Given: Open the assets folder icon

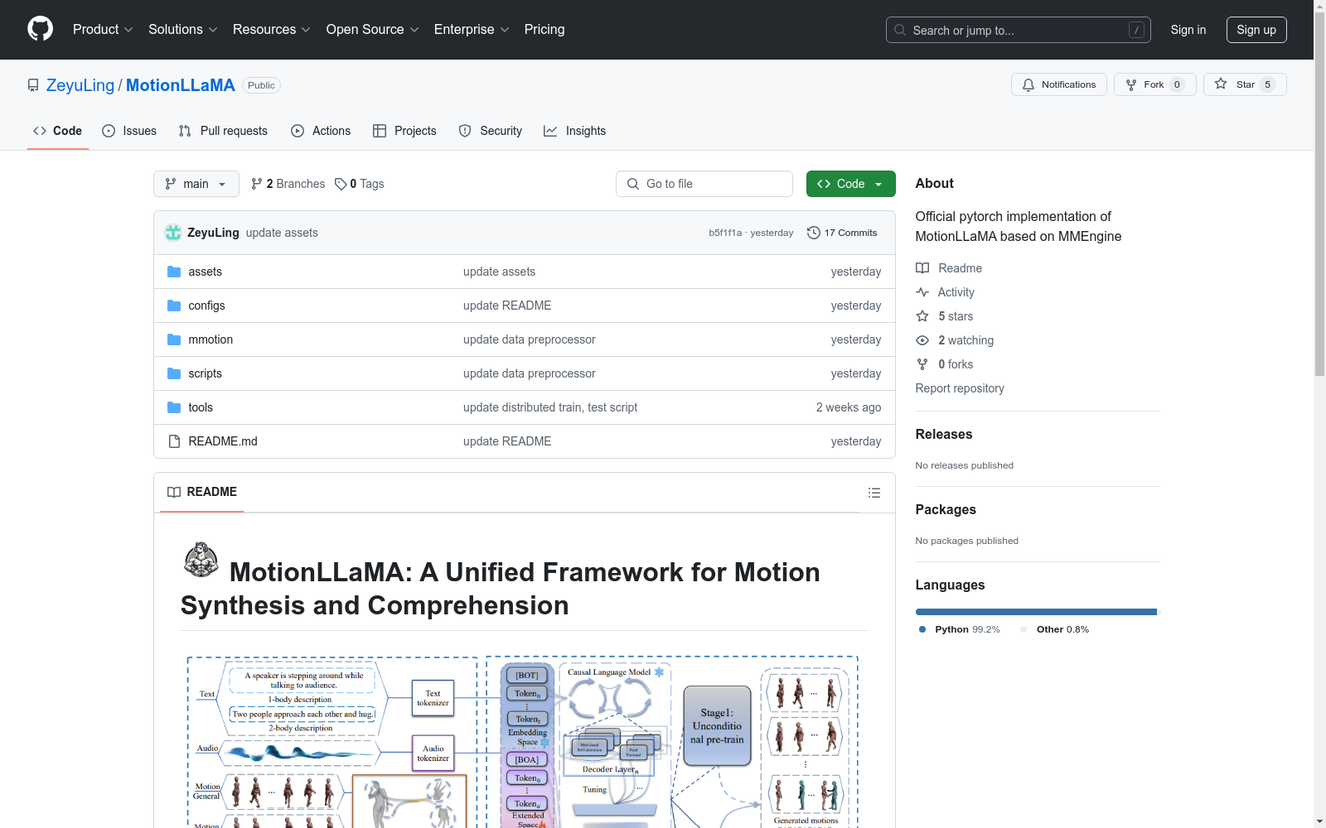Looking at the screenshot, I should pyautogui.click(x=174, y=272).
